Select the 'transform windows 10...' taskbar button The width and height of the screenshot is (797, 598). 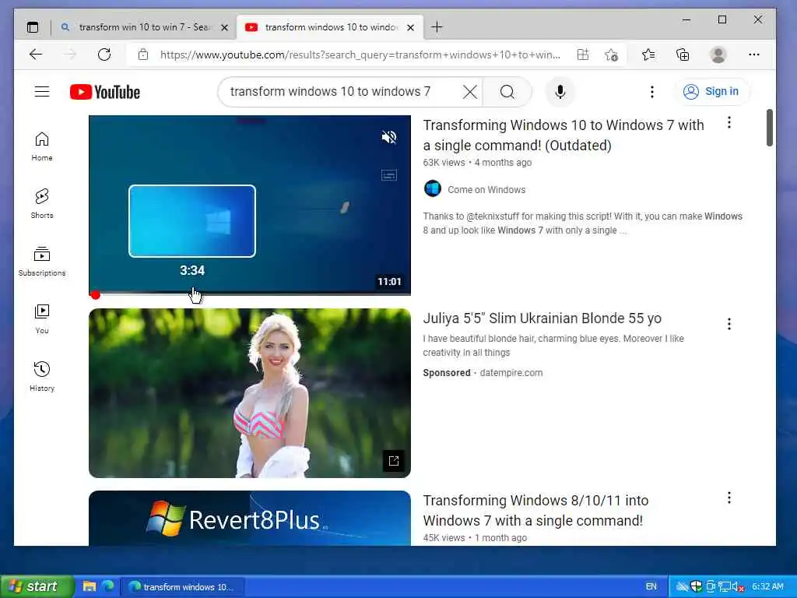tap(183, 587)
